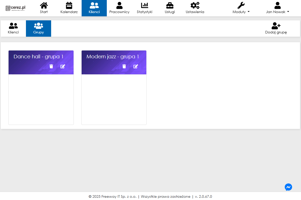Expand the Moduły dropdown menu
Screen dimensions: 301x200
241,8
